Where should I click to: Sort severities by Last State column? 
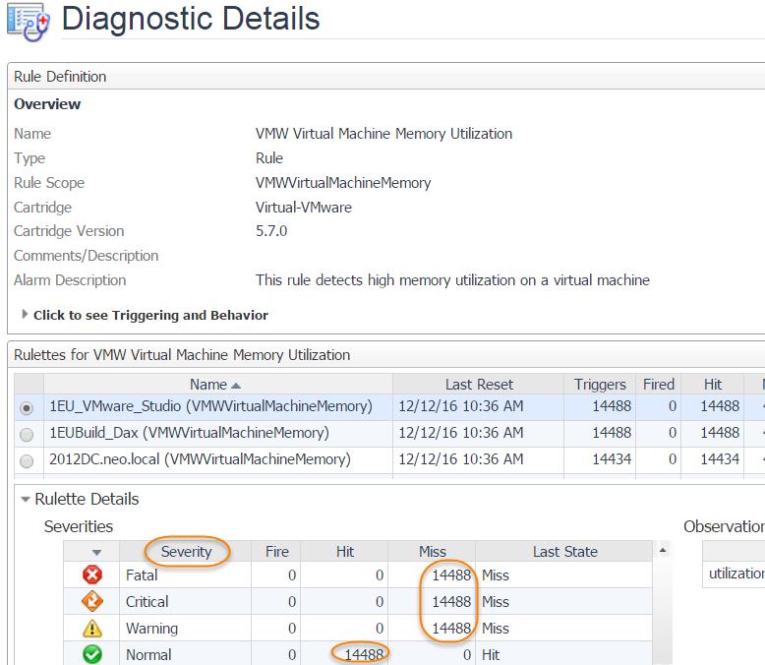(x=565, y=552)
